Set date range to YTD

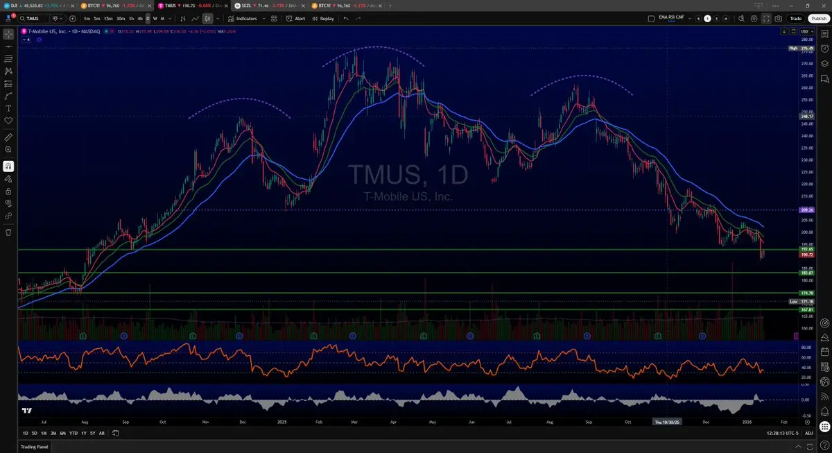click(x=73, y=433)
